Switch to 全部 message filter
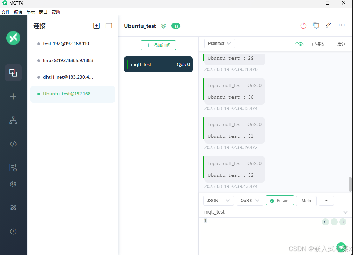353x255 pixels. coord(299,44)
